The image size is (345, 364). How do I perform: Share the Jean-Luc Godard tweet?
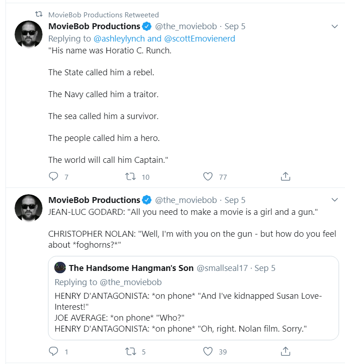[286, 351]
